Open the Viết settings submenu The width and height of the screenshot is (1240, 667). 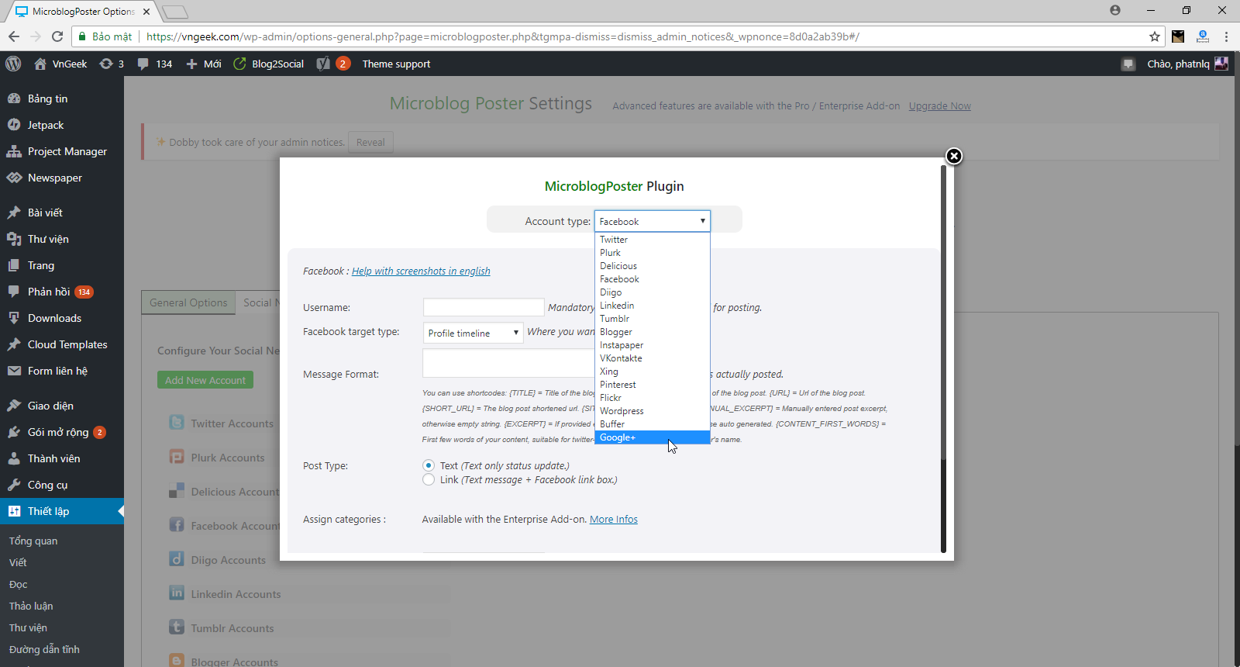pos(18,562)
